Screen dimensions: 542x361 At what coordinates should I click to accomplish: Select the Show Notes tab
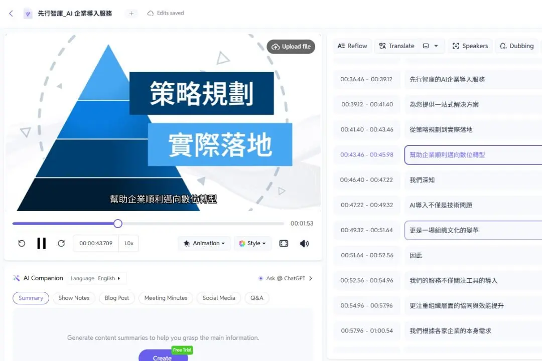[74, 298]
